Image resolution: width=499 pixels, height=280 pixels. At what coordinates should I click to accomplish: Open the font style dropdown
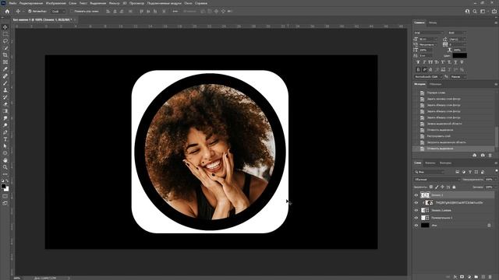pos(457,33)
